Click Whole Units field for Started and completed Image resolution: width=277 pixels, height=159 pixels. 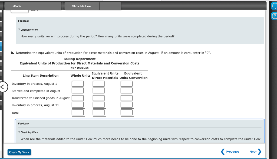click(x=78, y=90)
